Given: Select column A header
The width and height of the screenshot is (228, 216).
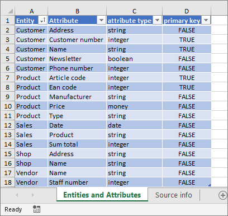Looking at the screenshot, I should 31,11.
